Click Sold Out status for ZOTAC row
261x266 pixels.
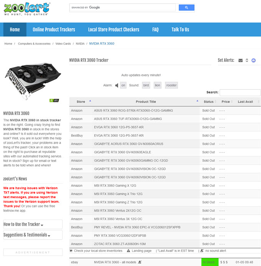(208, 244)
